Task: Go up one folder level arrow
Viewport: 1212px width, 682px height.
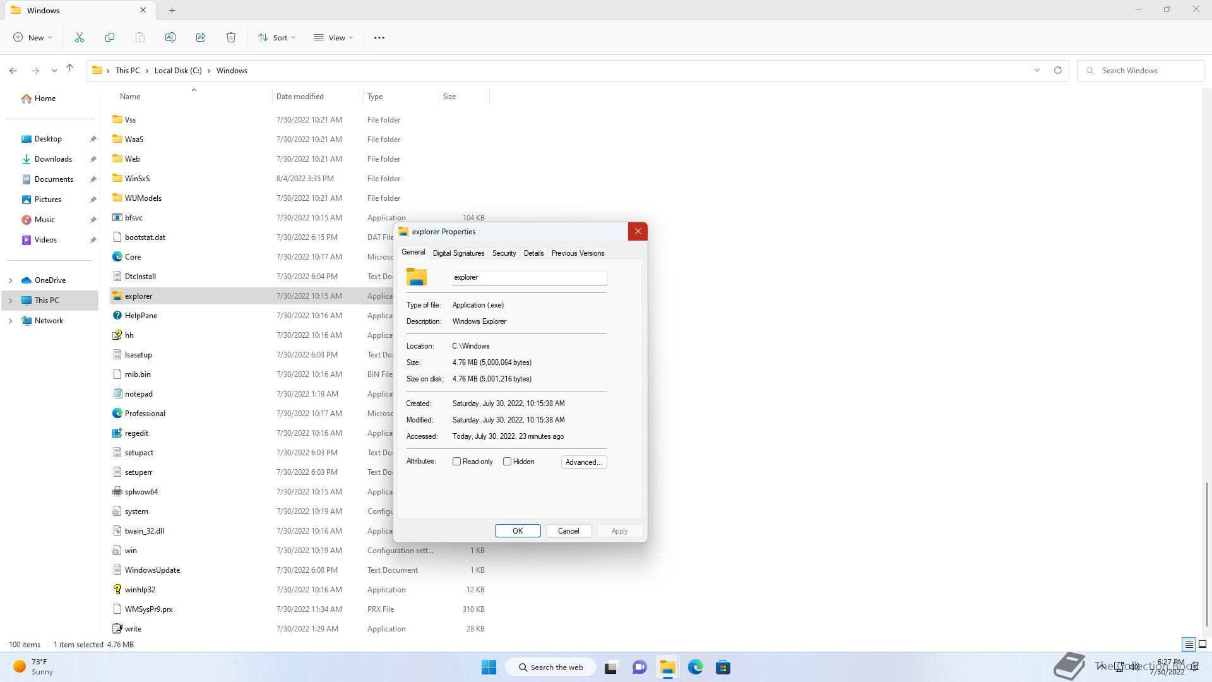Action: (70, 68)
